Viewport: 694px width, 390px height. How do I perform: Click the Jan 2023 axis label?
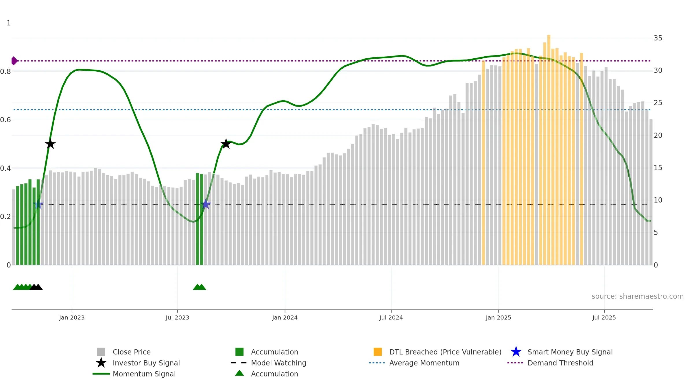(x=72, y=317)
